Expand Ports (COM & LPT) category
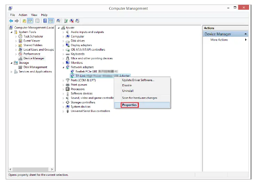 point(63,80)
